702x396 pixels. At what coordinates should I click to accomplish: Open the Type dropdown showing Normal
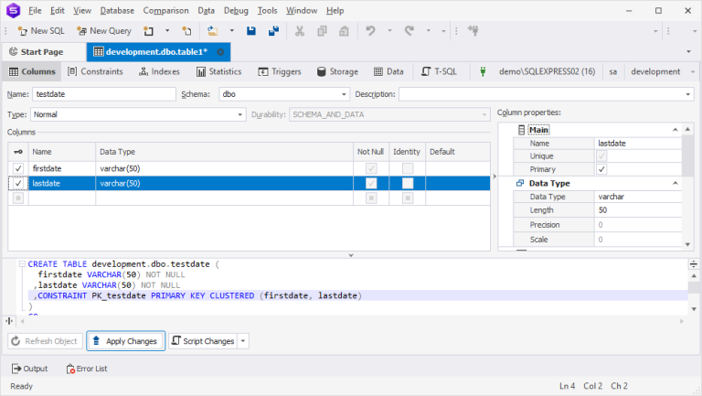point(241,114)
